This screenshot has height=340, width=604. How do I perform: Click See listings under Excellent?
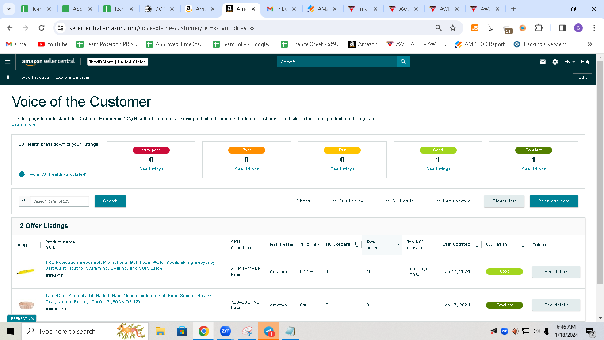click(x=534, y=169)
